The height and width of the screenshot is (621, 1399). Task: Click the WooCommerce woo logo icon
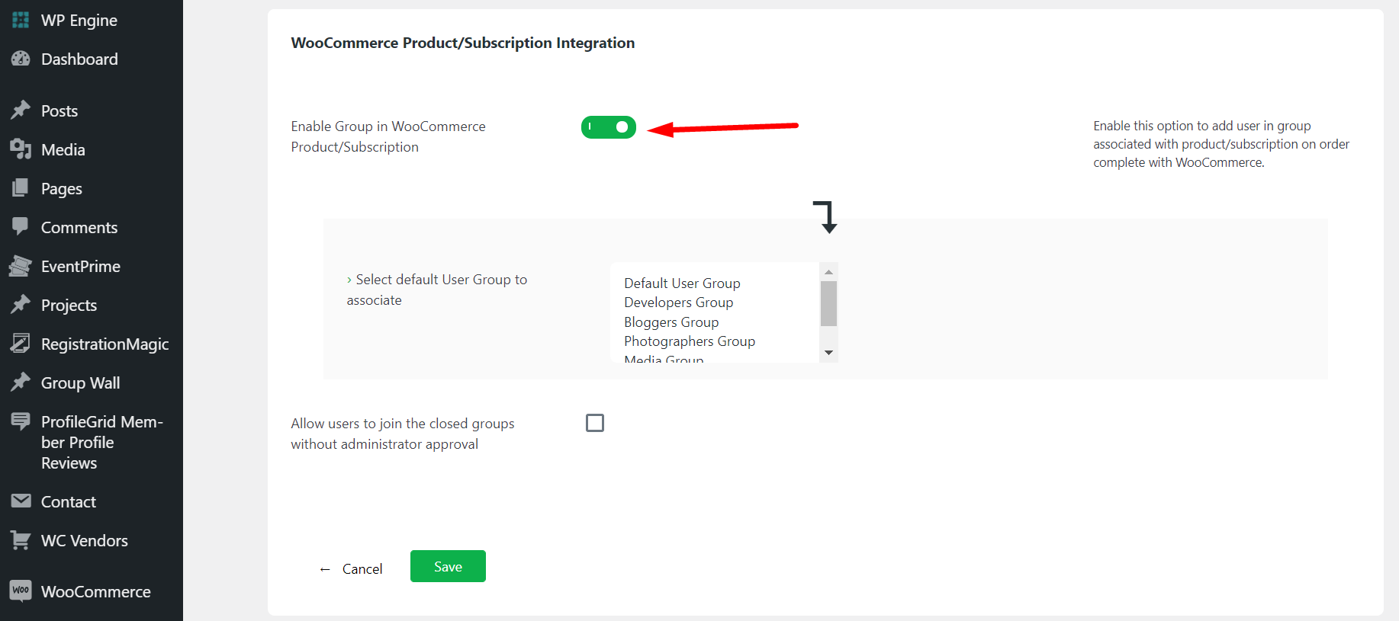coord(21,591)
